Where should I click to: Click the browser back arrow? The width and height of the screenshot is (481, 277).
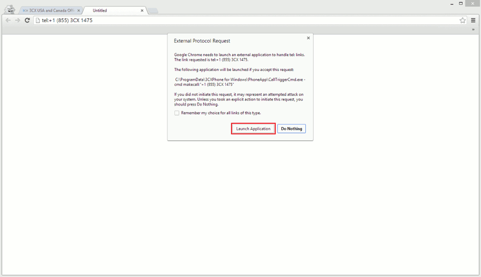pos(8,20)
